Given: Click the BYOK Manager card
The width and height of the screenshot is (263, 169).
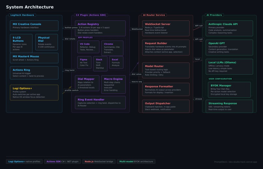Looking at the screenshot, I should pos(229,90).
